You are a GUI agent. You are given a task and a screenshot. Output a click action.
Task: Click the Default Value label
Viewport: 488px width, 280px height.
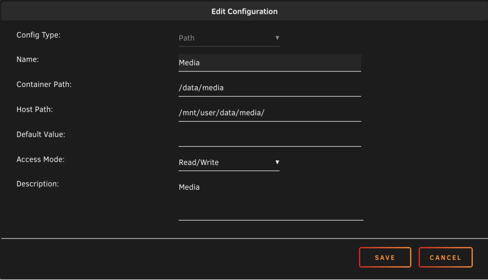(x=41, y=134)
